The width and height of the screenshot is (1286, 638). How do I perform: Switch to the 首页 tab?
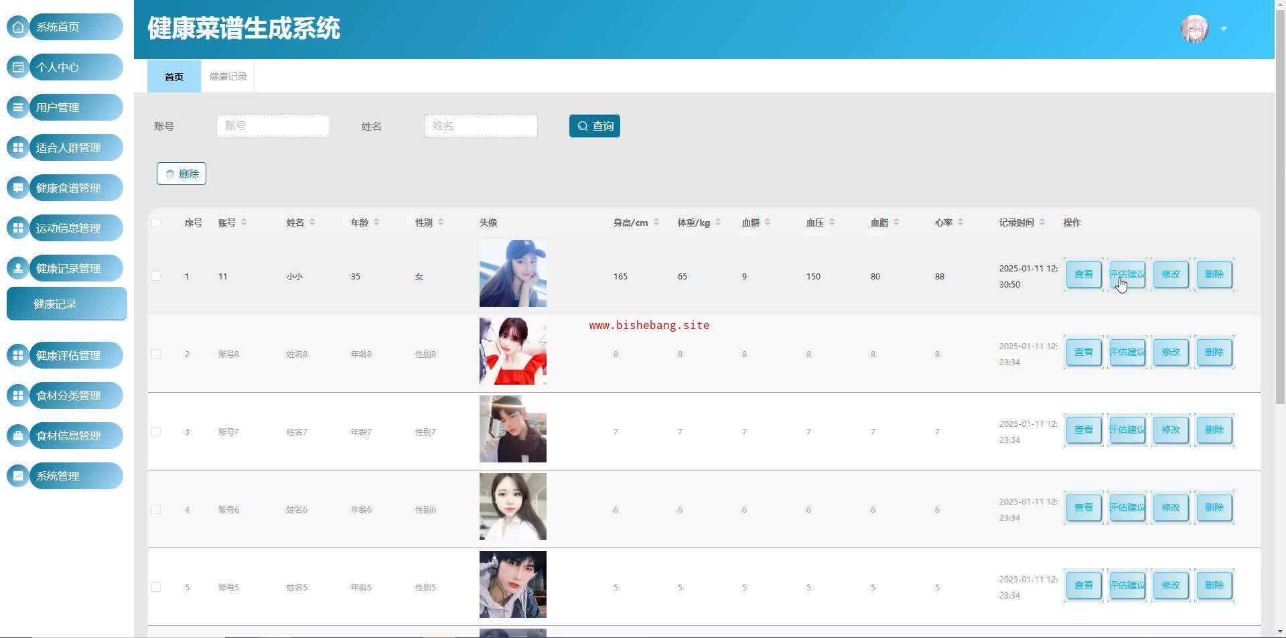coord(174,76)
